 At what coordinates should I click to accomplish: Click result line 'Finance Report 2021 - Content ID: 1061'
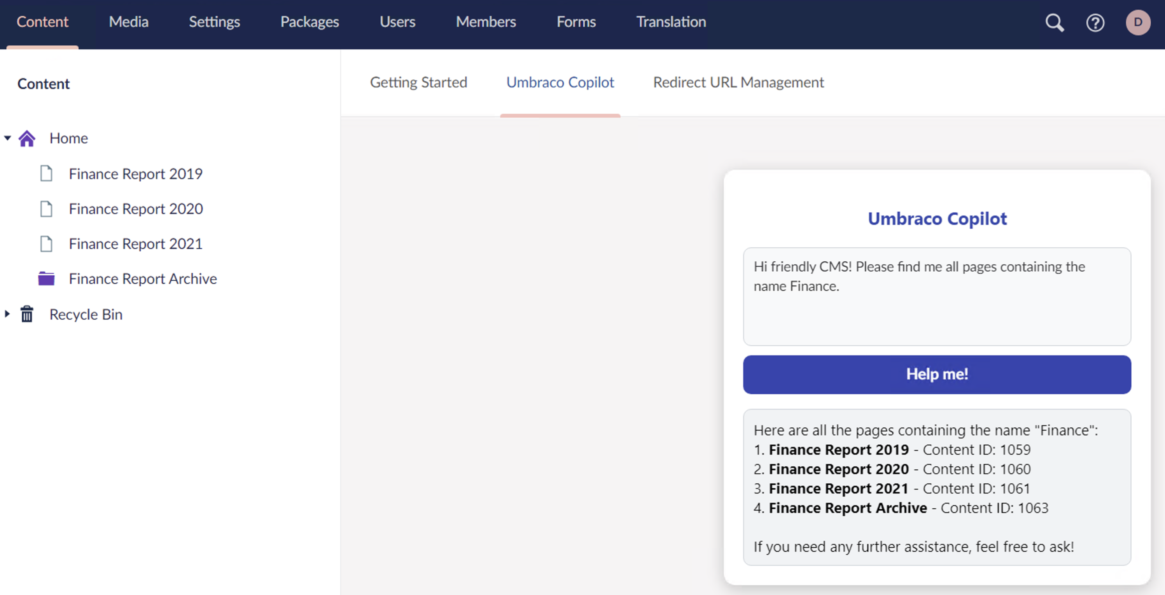tap(892, 488)
